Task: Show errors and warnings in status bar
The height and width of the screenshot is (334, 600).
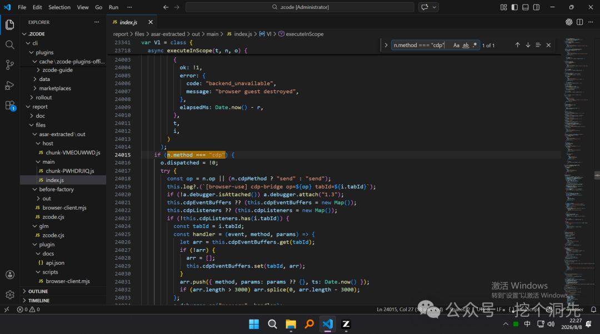Action: 28,310
